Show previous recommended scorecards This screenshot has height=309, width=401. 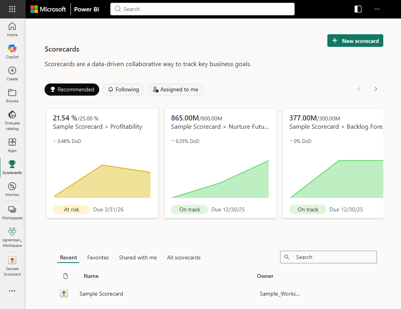359,89
